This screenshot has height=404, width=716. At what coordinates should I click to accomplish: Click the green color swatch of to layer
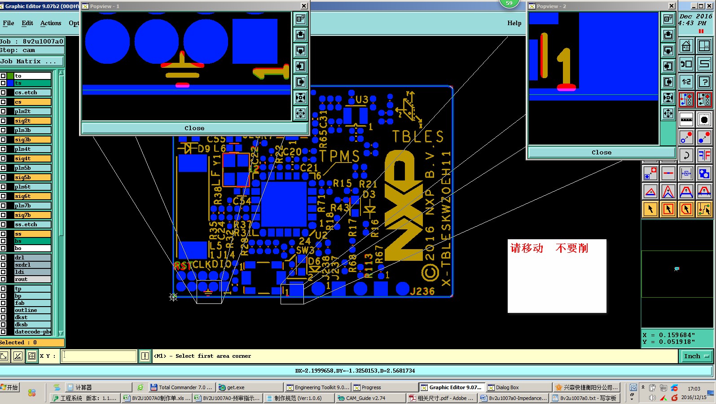click(10, 76)
